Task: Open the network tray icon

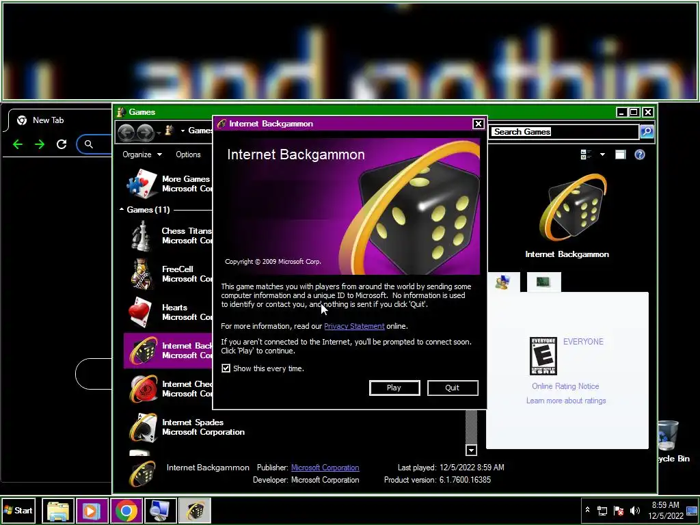Action: click(602, 510)
